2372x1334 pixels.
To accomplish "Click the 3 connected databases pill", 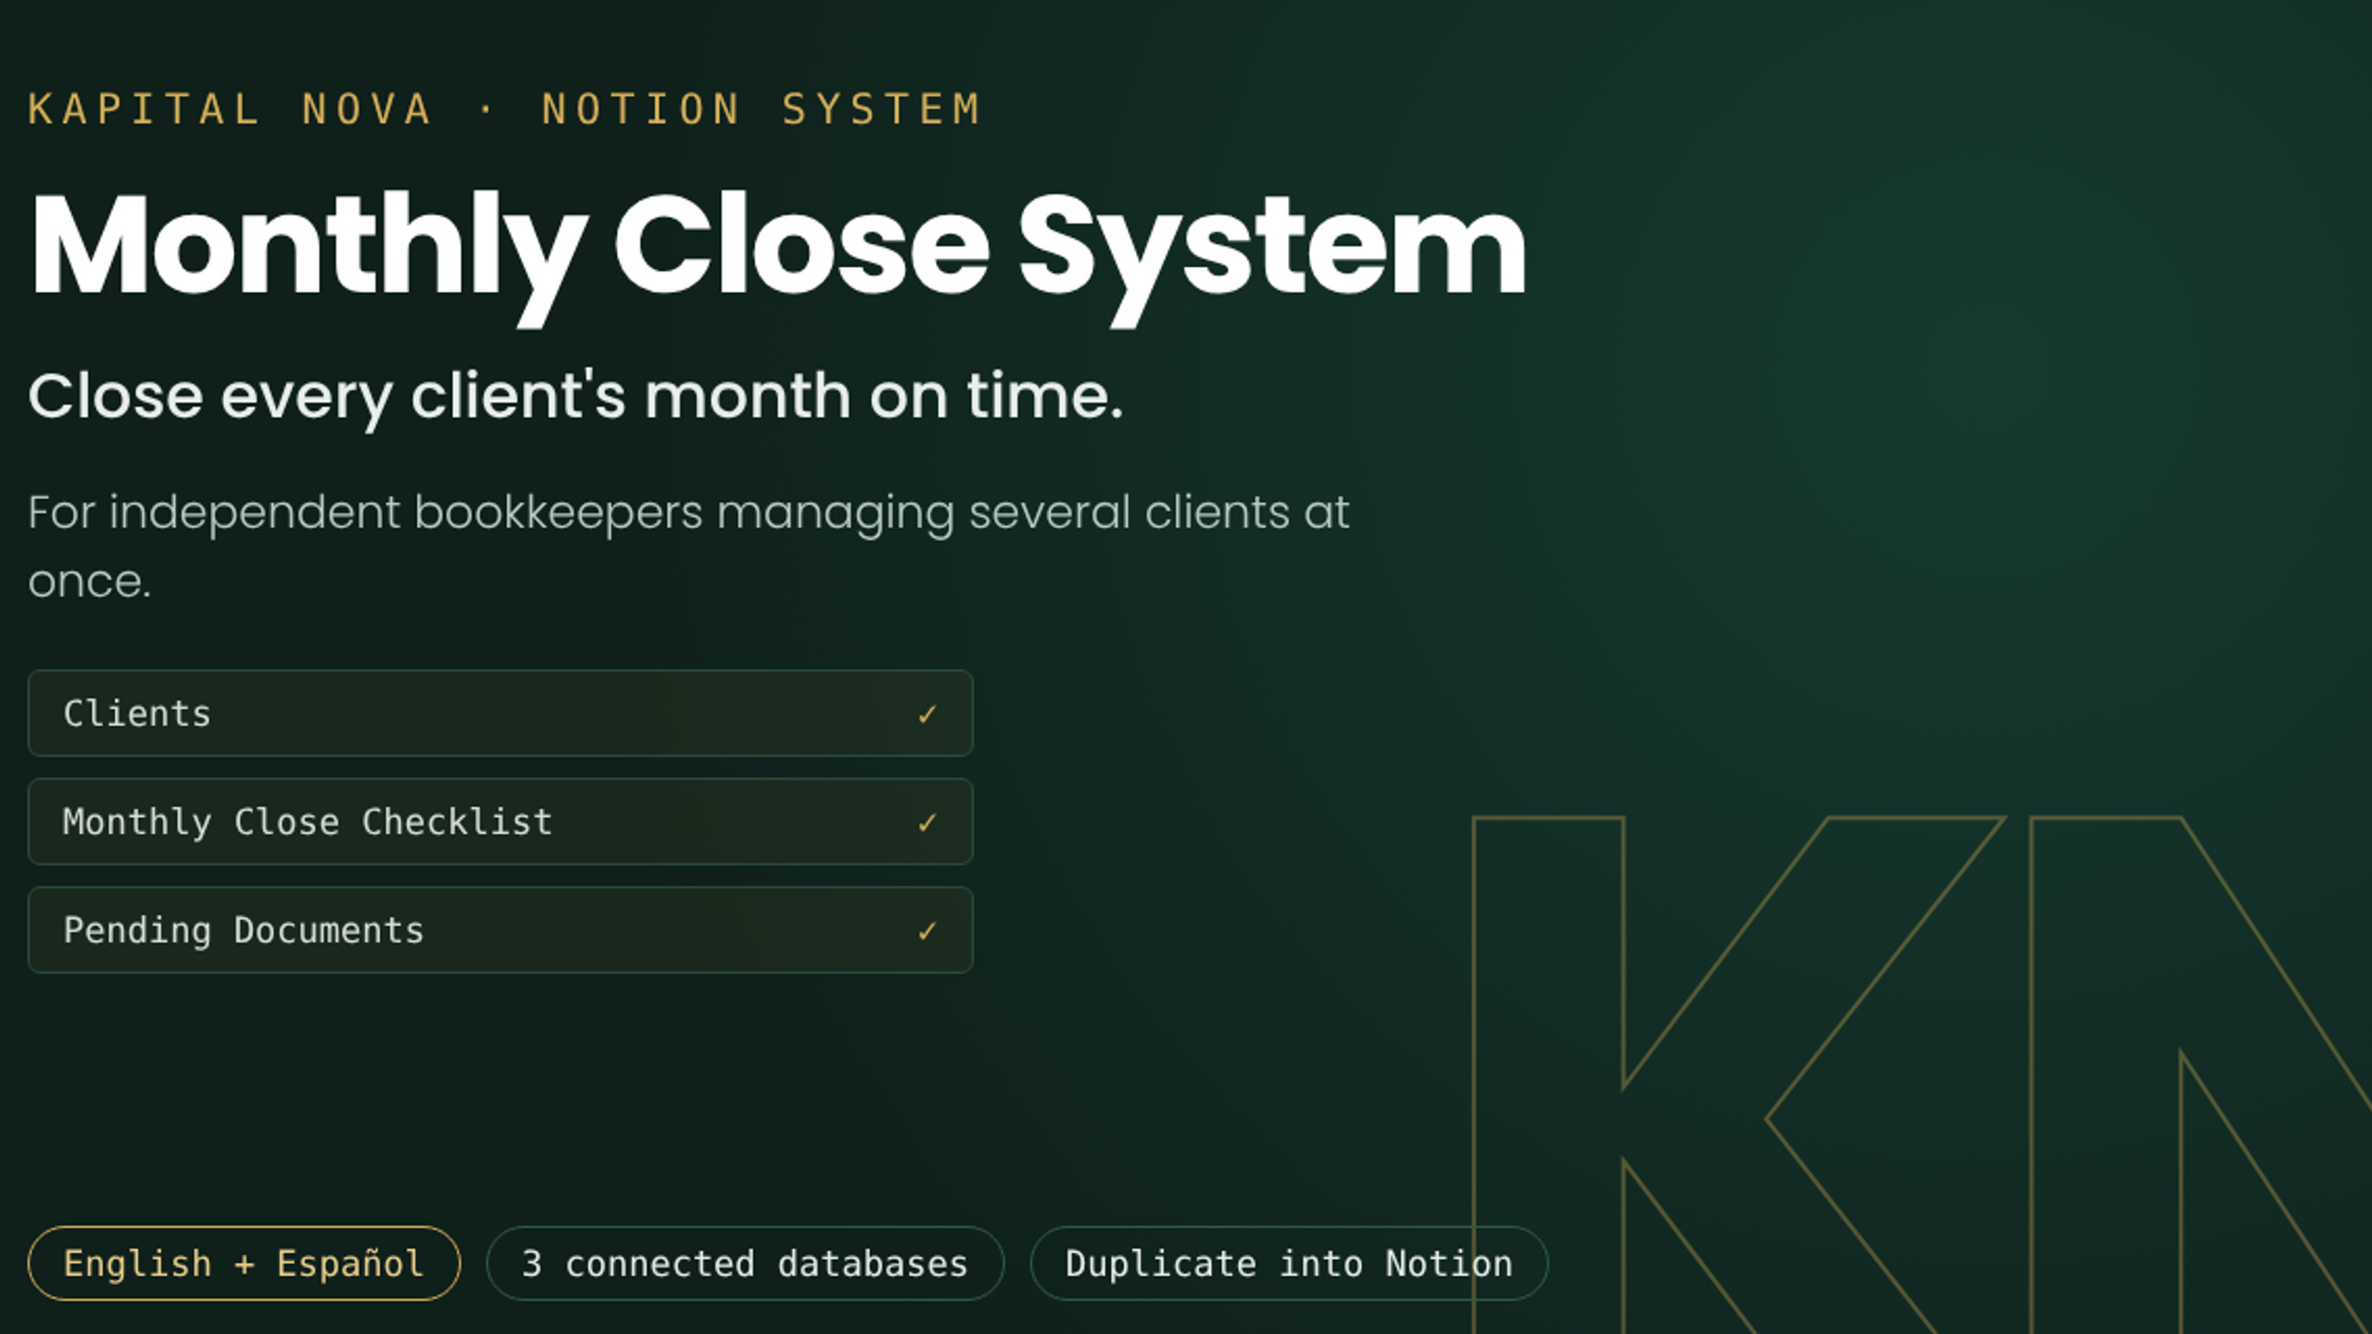I will [745, 1264].
